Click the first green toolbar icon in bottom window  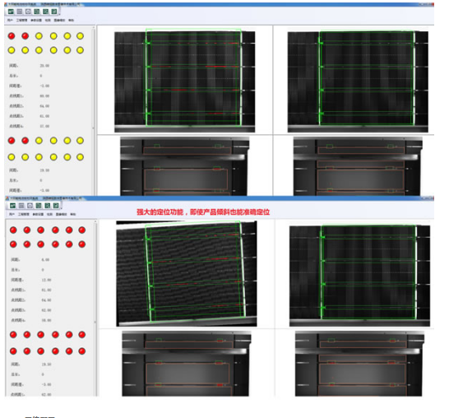pyautogui.click(x=12, y=206)
